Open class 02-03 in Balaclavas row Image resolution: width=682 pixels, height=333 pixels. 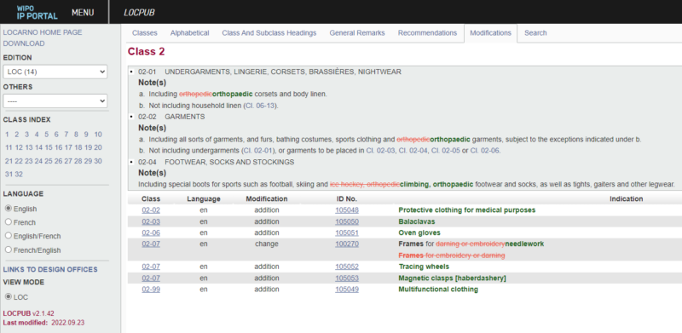[x=151, y=221]
